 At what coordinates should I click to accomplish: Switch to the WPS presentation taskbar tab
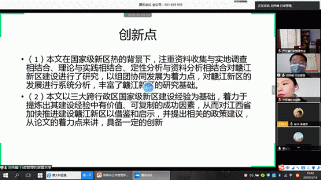click(x=113, y=175)
